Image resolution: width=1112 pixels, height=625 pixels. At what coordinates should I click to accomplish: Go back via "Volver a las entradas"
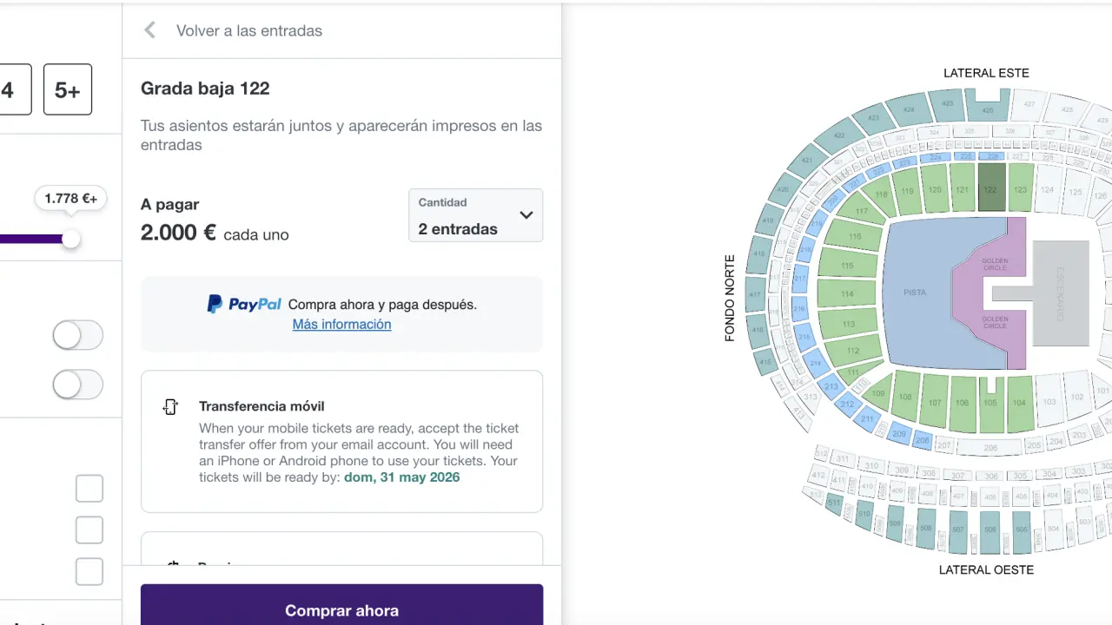click(248, 30)
